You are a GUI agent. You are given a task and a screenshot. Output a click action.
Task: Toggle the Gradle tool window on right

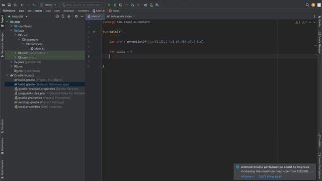coord(319,21)
